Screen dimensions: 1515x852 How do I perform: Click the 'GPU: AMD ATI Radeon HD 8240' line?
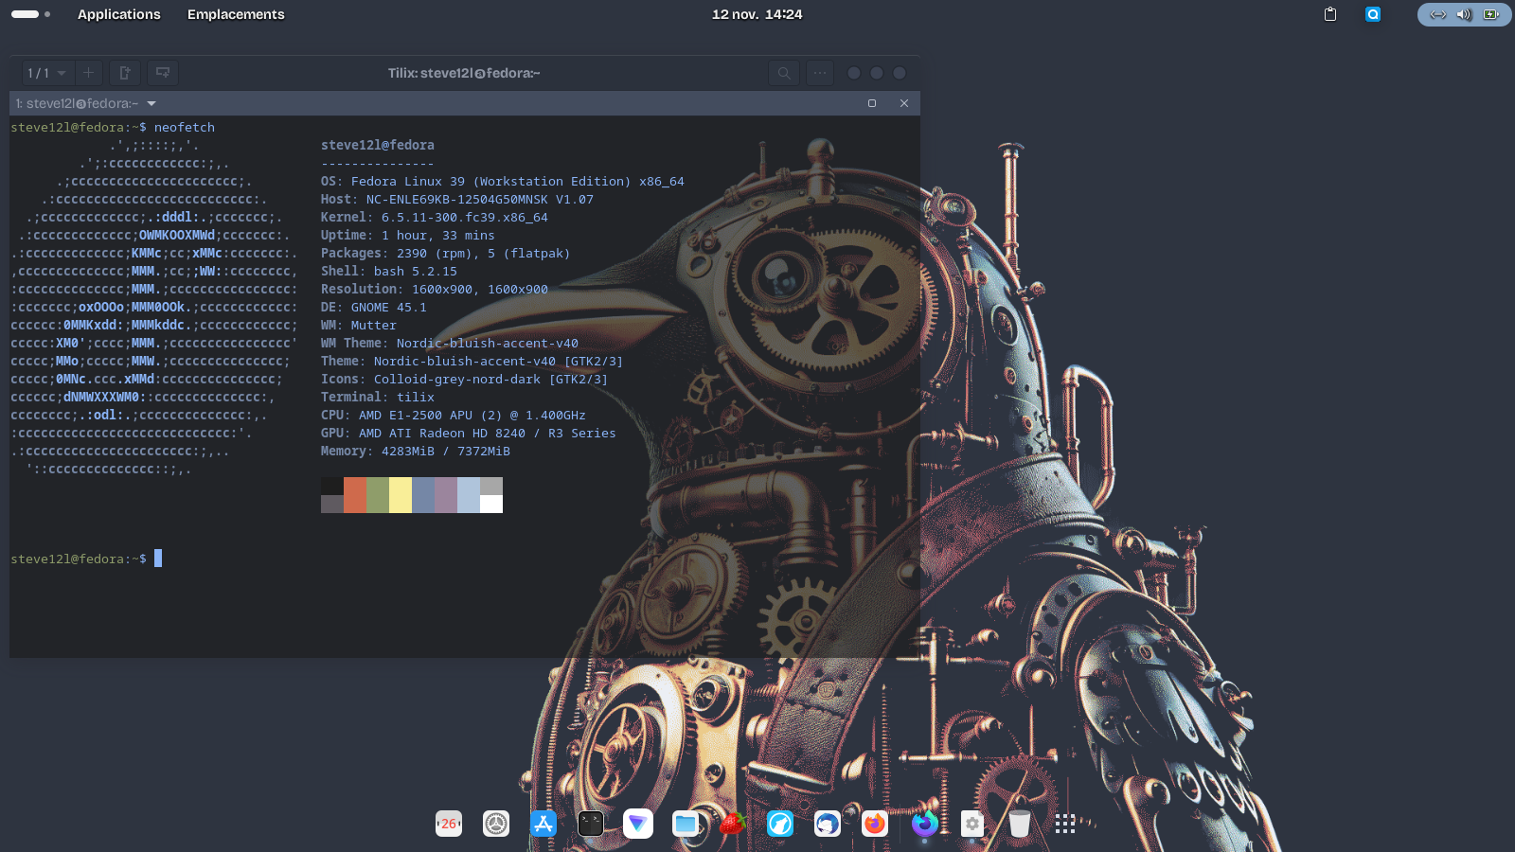point(468,433)
